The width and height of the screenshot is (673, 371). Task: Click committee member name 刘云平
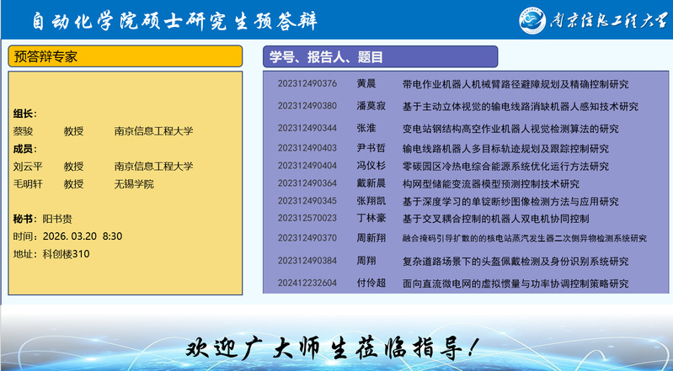pos(28,167)
